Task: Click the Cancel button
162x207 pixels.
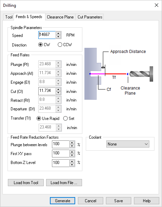Action: [x=91, y=201]
